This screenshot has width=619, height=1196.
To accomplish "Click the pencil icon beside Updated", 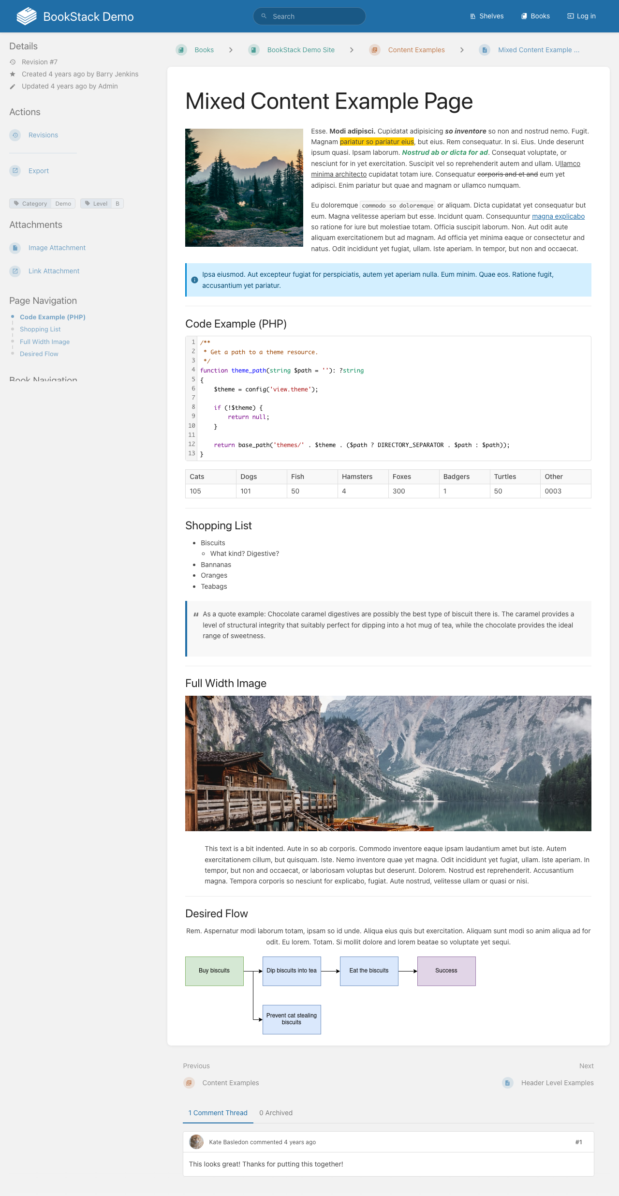I will click(x=13, y=86).
